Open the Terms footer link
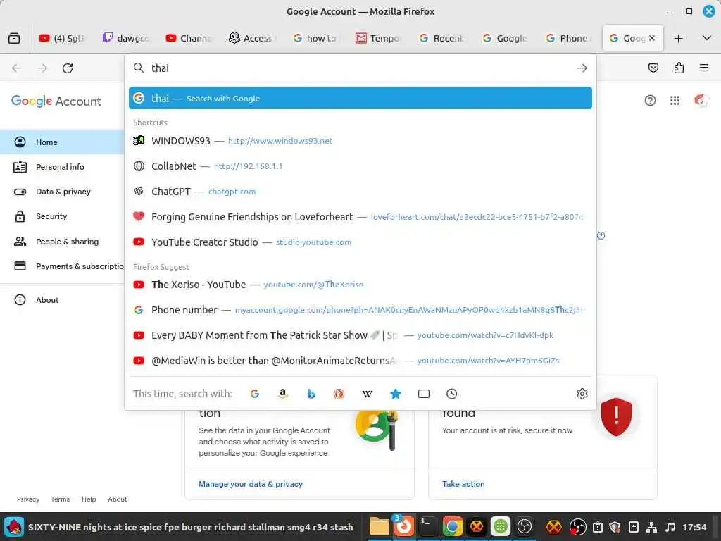This screenshot has width=721, height=541. pyautogui.click(x=61, y=499)
